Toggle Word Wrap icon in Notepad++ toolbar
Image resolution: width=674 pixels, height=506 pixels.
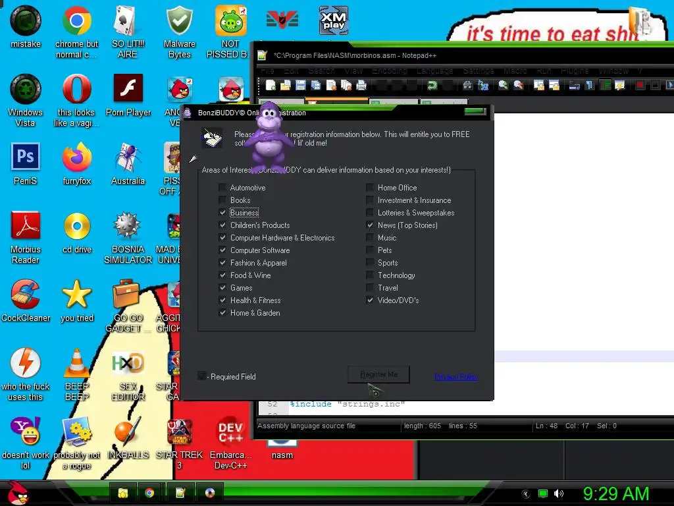pos(574,86)
